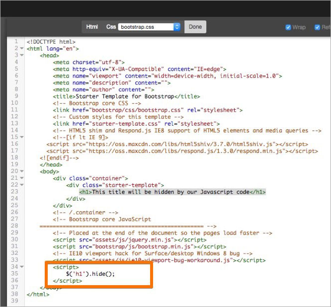The height and width of the screenshot is (307, 331).
Task: Collapse the head tag on line 3
Action: pyautogui.click(x=22, y=55)
